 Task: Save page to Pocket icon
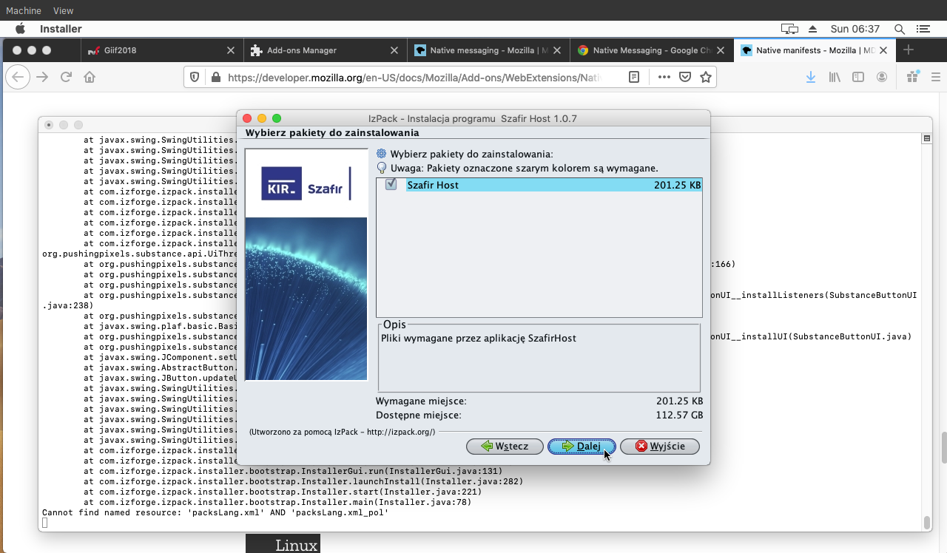[685, 77]
